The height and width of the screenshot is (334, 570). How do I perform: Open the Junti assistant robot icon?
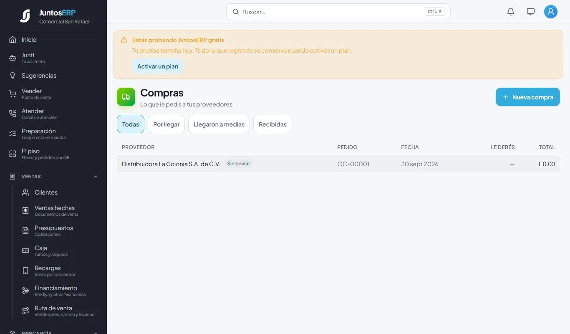point(13,58)
